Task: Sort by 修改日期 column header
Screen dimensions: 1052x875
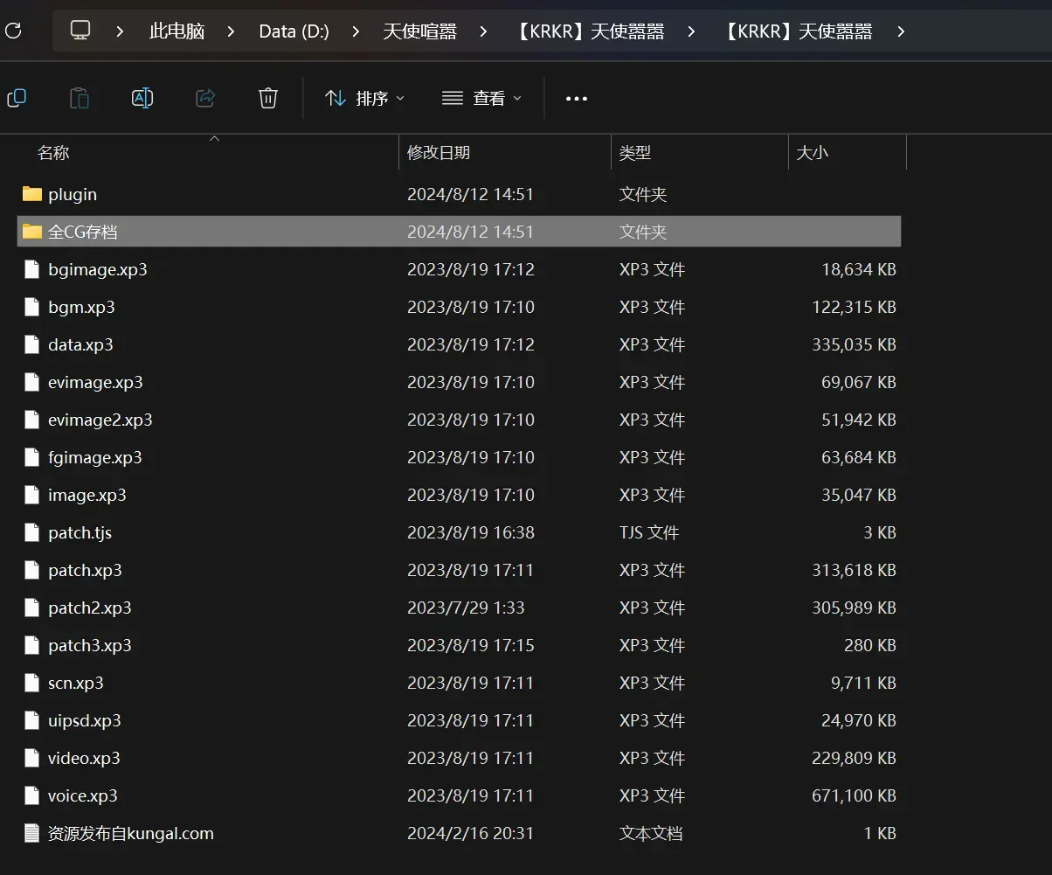Action: (439, 153)
